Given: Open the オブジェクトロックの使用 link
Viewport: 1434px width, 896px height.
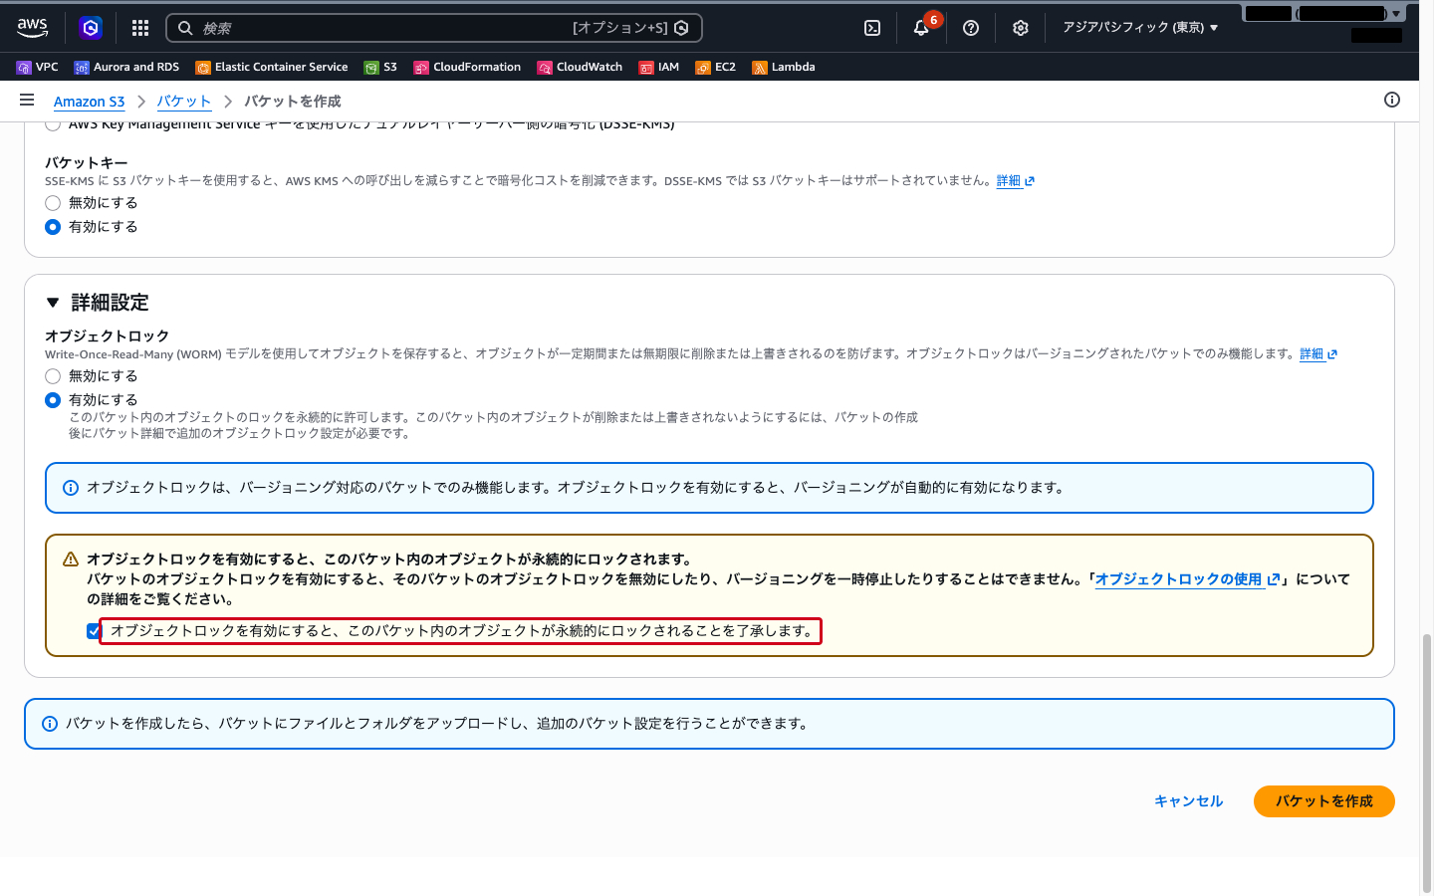Looking at the screenshot, I should click(x=1187, y=579).
